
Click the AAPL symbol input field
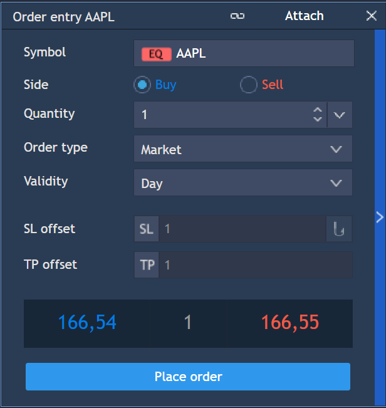pyautogui.click(x=263, y=54)
